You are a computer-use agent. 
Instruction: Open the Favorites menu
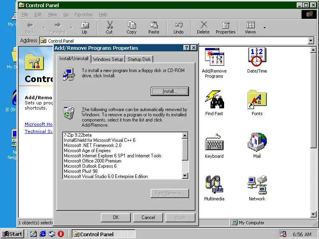click(x=83, y=14)
